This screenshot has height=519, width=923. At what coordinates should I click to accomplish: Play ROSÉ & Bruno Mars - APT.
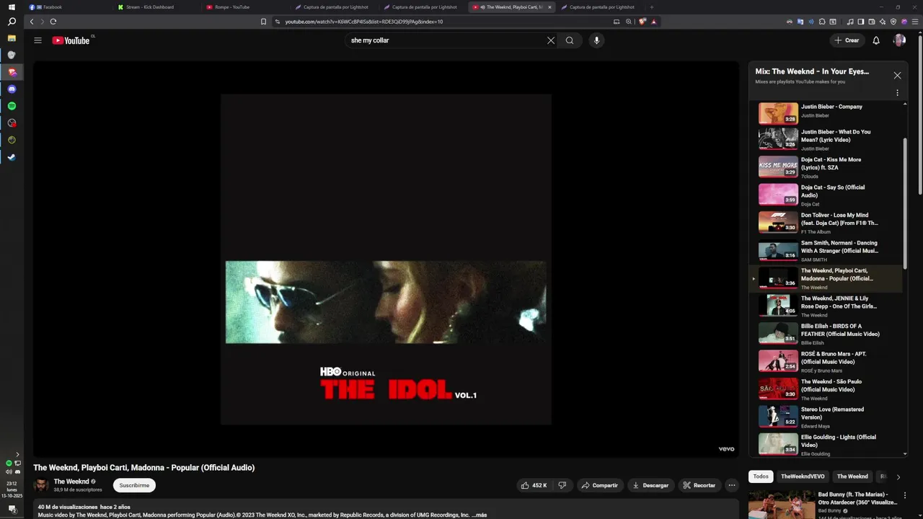[x=826, y=362]
